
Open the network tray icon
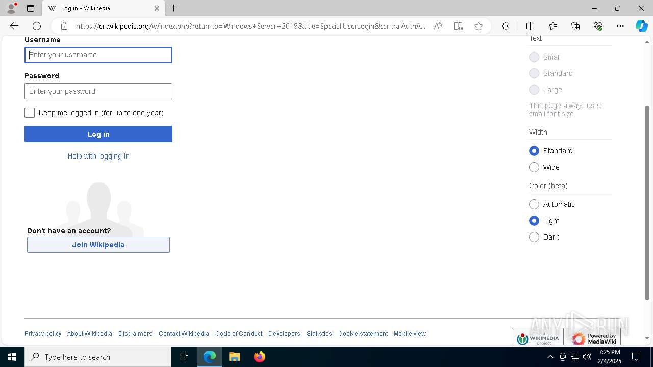click(x=575, y=357)
